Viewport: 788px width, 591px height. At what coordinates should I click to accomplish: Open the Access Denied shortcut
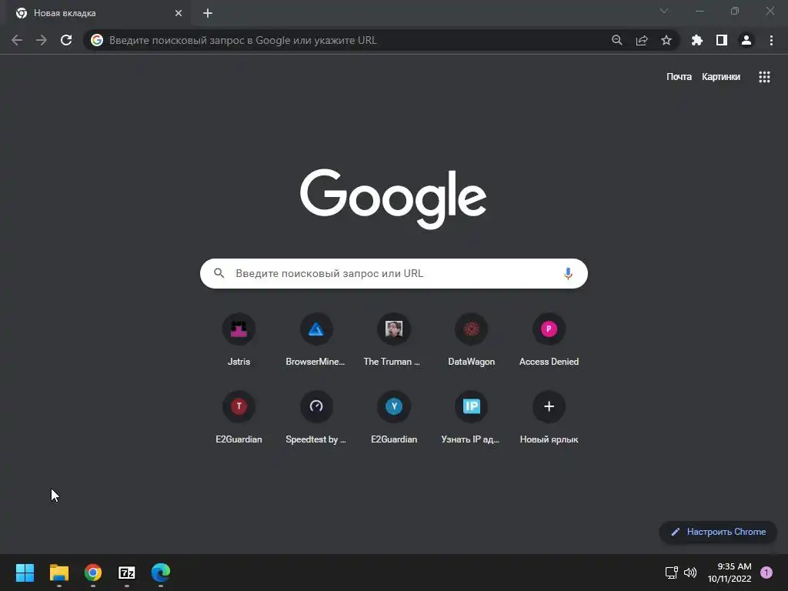(x=549, y=339)
